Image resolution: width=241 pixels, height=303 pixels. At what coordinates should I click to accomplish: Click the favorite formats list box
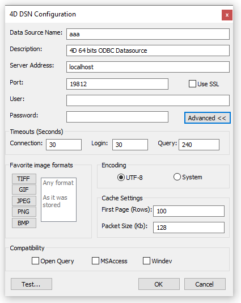(58, 200)
